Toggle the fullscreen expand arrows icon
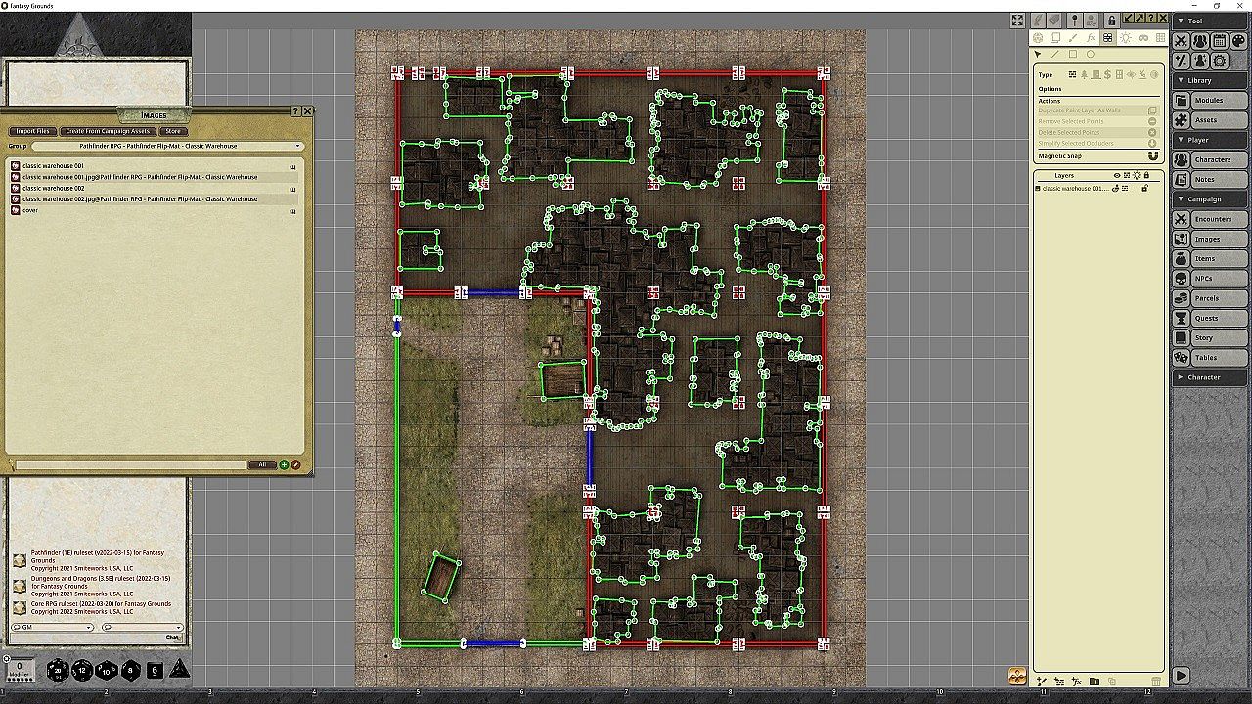The width and height of the screenshot is (1252, 704). click(x=1017, y=20)
